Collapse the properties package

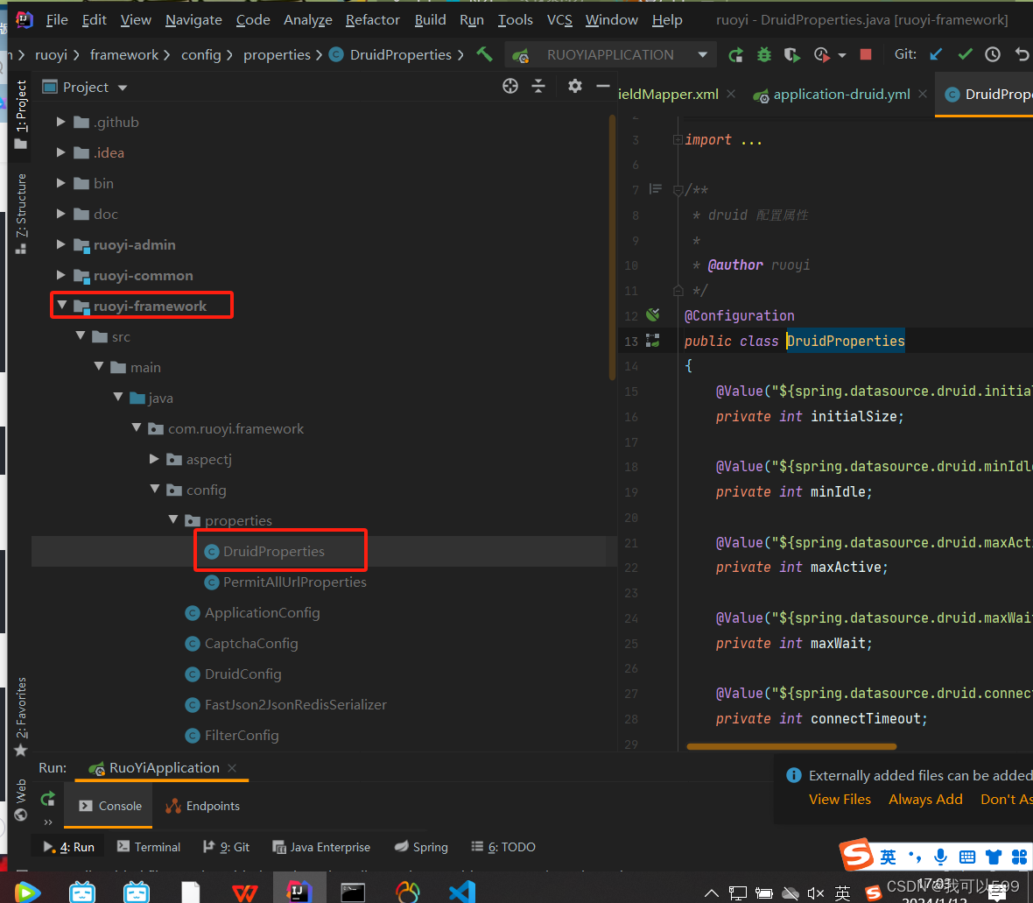[173, 519]
